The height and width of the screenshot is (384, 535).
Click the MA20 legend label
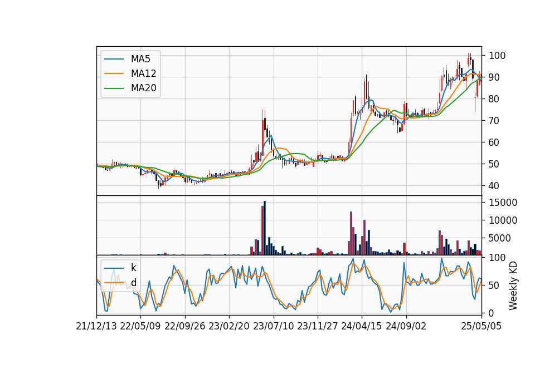[143, 88]
